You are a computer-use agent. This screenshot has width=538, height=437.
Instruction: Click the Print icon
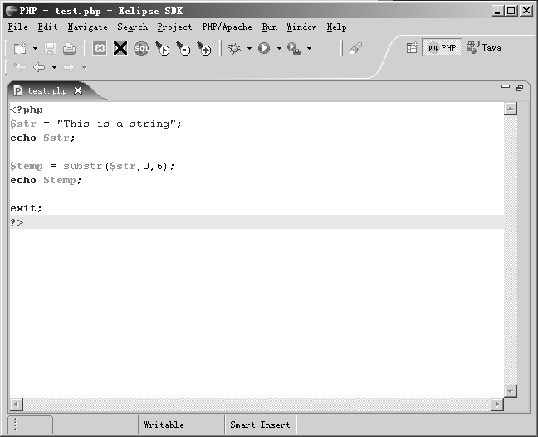click(69, 48)
